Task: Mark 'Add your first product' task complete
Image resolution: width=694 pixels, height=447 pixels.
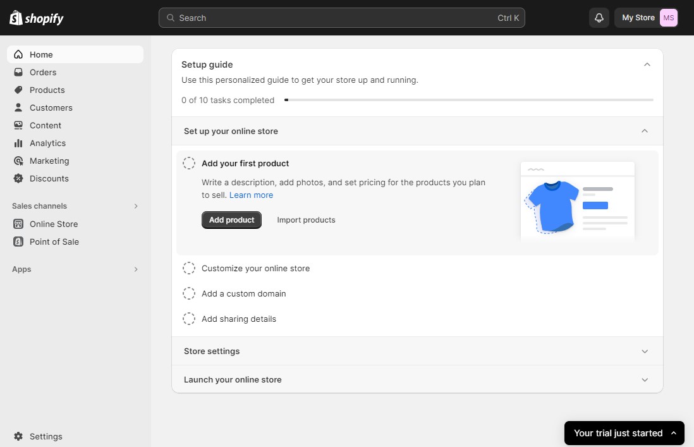Action: 189,163
